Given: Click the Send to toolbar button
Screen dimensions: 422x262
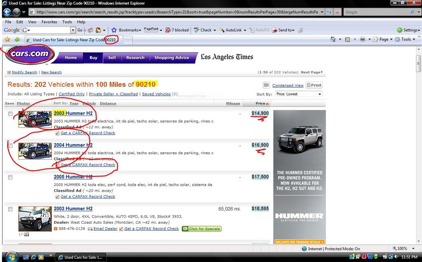Looking at the screenshot, I should click(x=284, y=30).
